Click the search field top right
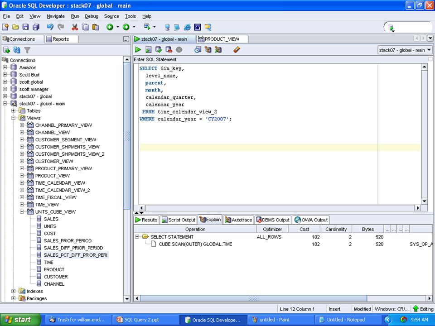Screen dimensions: 435x326 click(x=412, y=27)
